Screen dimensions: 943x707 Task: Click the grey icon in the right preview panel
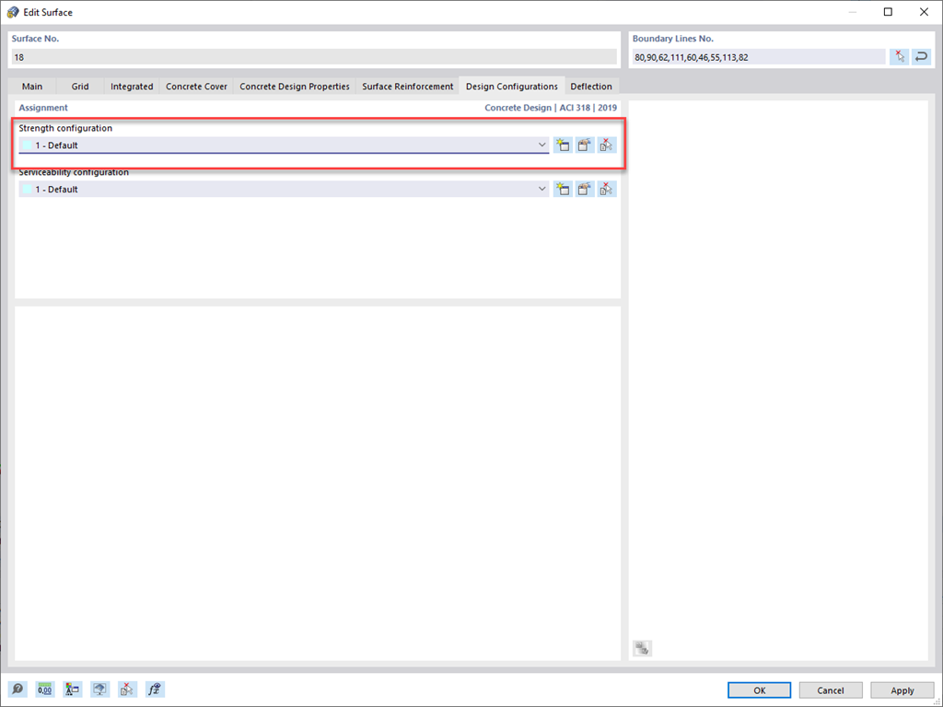642,648
